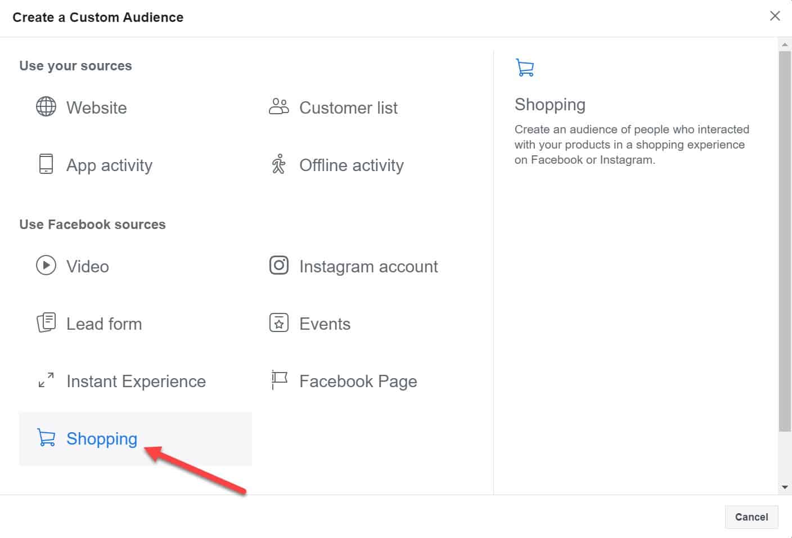Screen dimensions: 792x538
Task: Select the highlighted Shopping option
Action: 136,438
